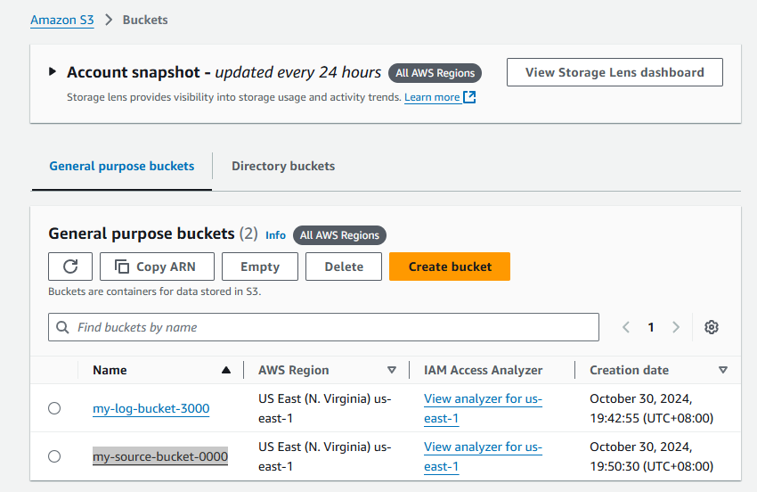The width and height of the screenshot is (757, 492).
Task: Click the Create bucket button
Action: pyautogui.click(x=450, y=266)
